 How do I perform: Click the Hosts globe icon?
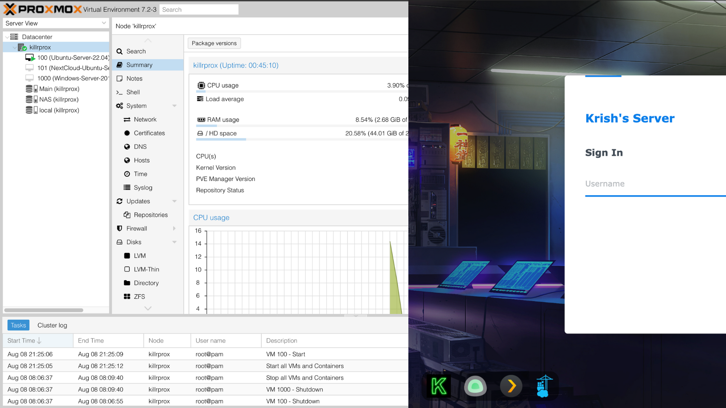click(127, 160)
